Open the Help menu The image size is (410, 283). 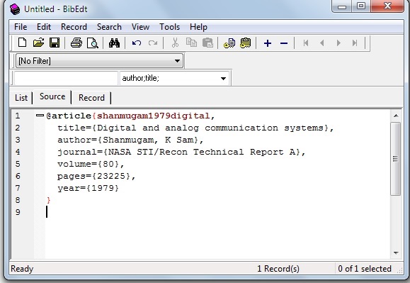tap(198, 27)
